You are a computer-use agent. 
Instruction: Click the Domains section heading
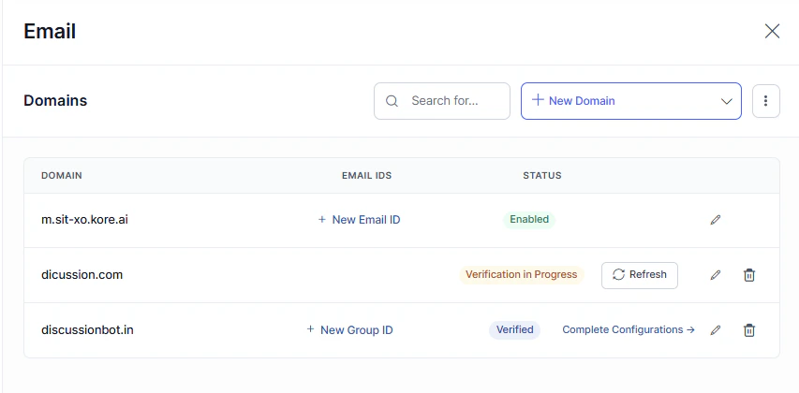(55, 101)
